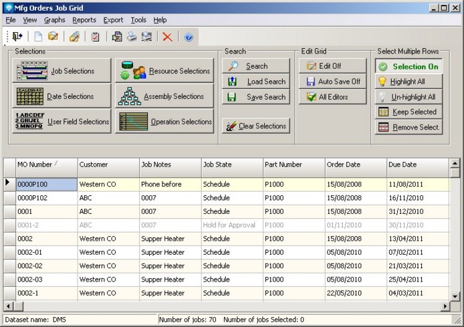This screenshot has width=464, height=327.
Task: Open Job Selections
Action: [62, 71]
